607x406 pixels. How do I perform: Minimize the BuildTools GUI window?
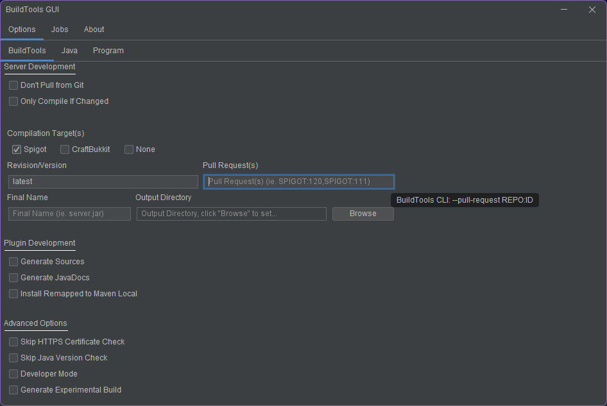coord(564,10)
